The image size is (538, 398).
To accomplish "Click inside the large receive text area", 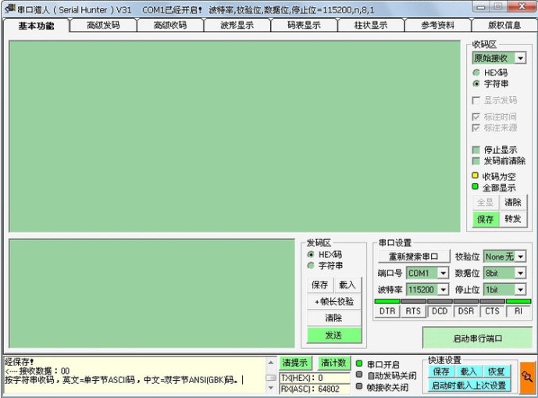I will [235, 137].
